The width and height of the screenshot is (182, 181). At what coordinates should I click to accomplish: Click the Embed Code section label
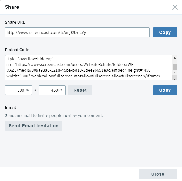pyautogui.click(x=17, y=50)
